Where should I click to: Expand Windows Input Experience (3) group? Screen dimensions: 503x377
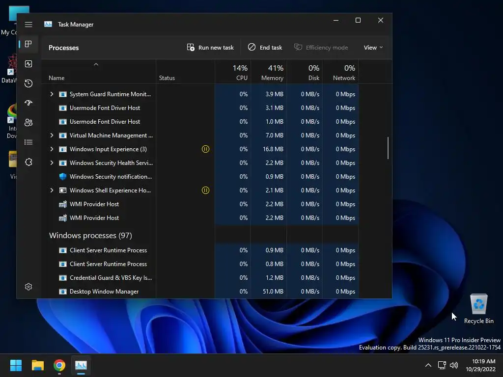(52, 149)
